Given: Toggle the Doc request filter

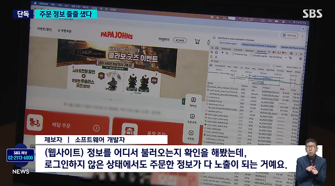Looking at the screenshot, I should click(x=229, y=67).
